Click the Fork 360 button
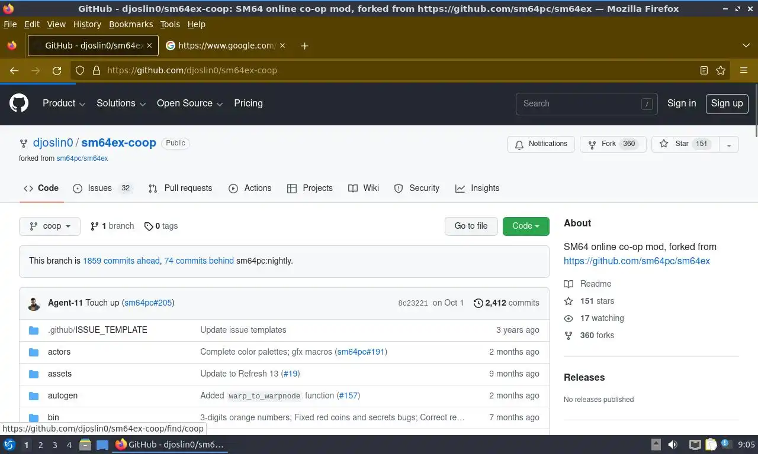This screenshot has height=454, width=758. [x=613, y=144]
